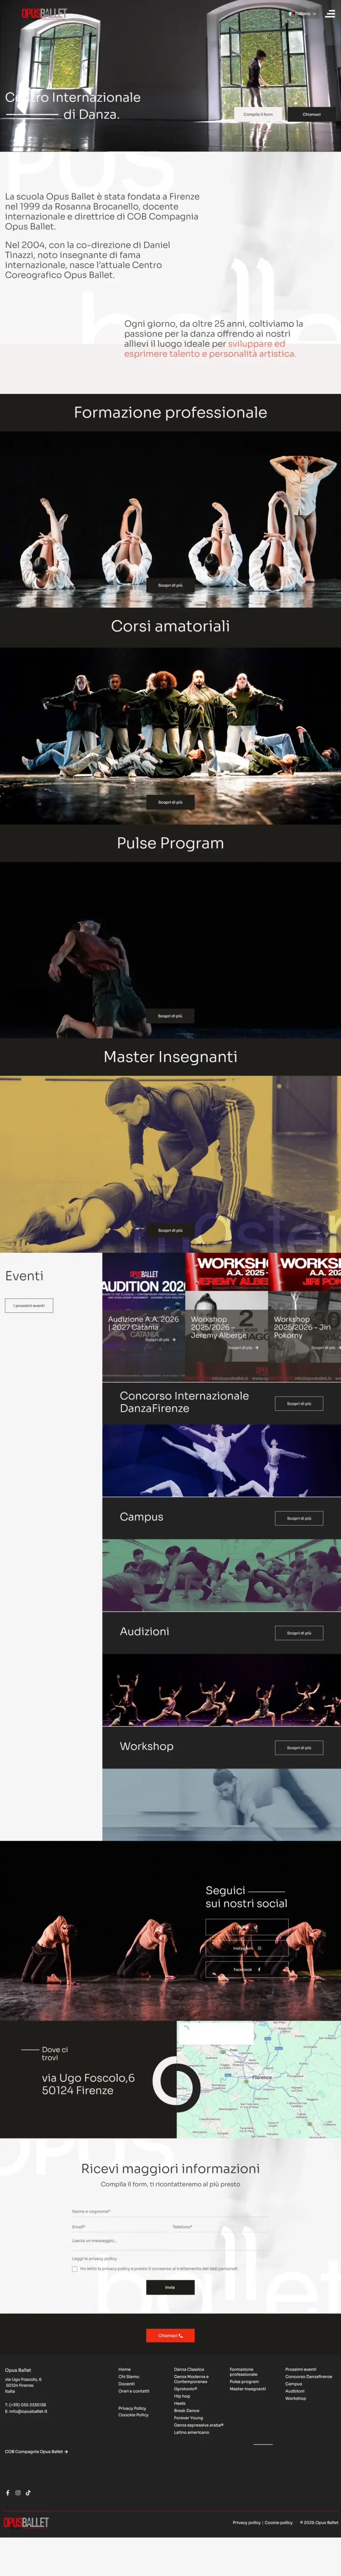The image size is (341, 2576).
Task: Click the info@opusballet.it email address
Action: click(28, 2411)
